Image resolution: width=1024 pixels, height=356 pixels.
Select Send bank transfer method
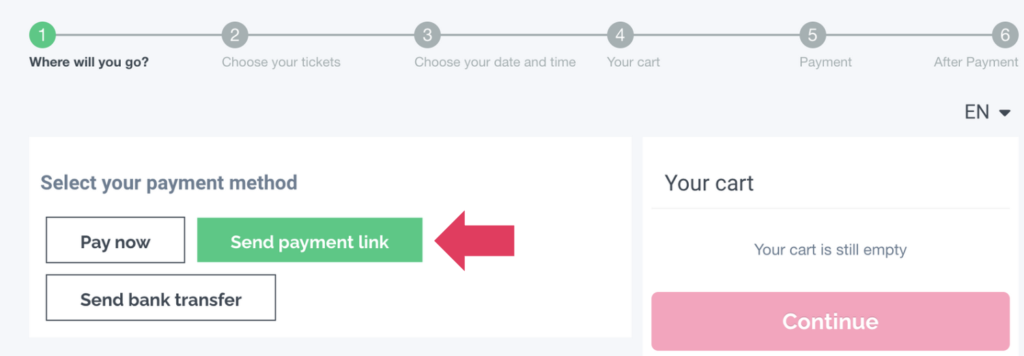point(161,297)
